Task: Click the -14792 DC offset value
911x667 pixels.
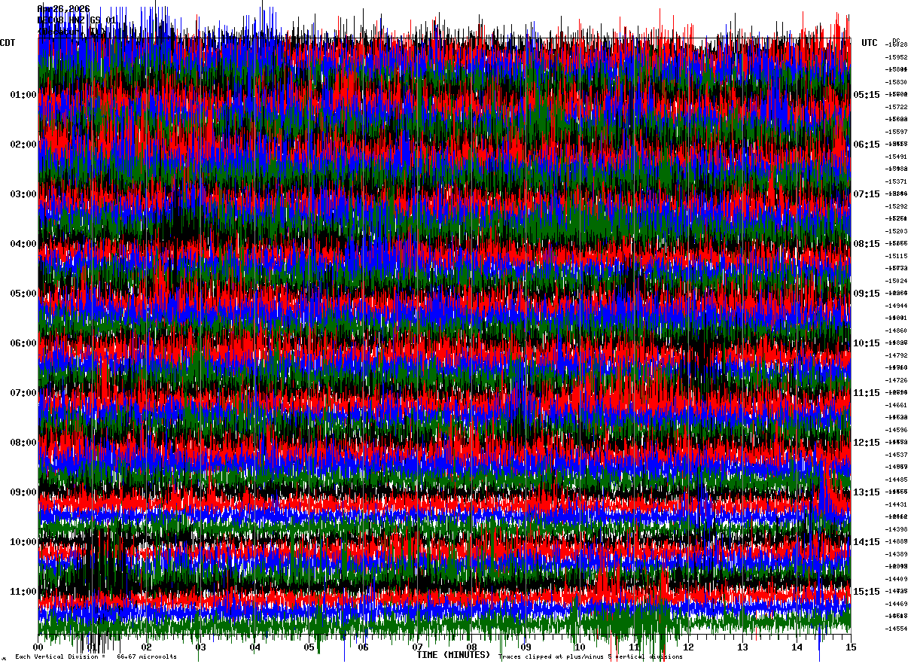Action: tap(897, 355)
